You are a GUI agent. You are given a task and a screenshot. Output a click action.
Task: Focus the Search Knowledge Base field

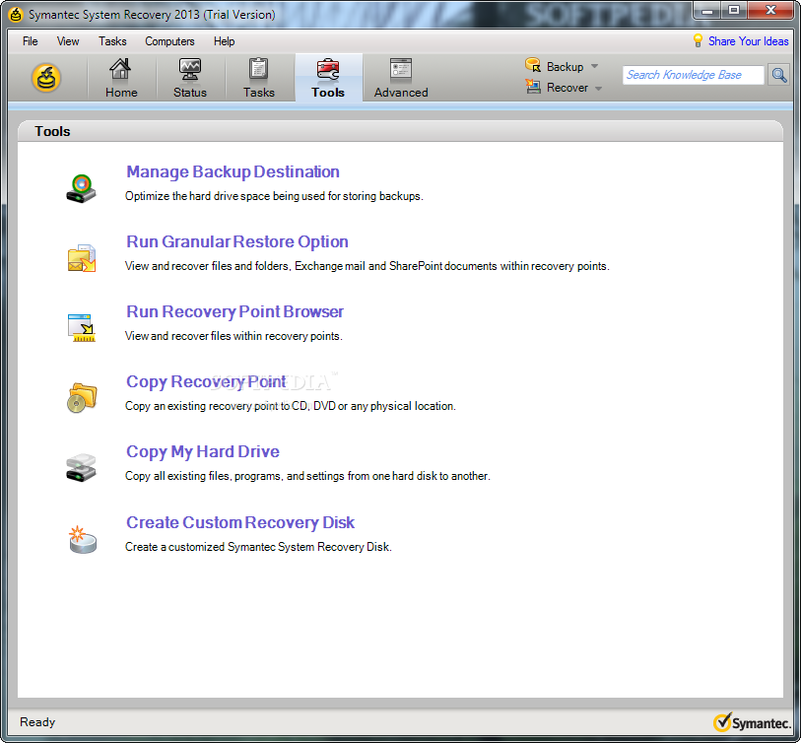click(694, 75)
